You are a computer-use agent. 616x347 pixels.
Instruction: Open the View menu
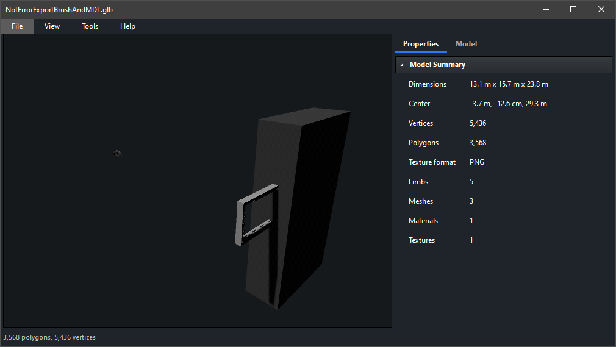click(52, 26)
